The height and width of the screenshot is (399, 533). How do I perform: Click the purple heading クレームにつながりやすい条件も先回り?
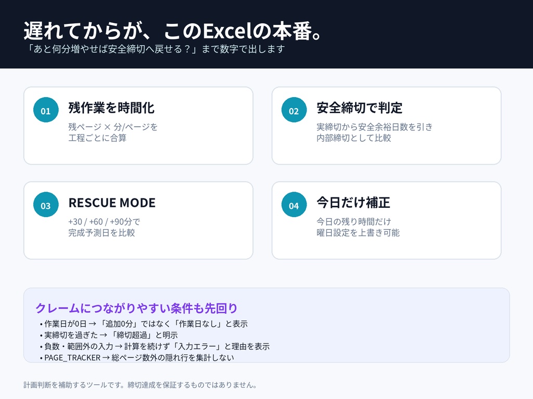[x=136, y=308]
